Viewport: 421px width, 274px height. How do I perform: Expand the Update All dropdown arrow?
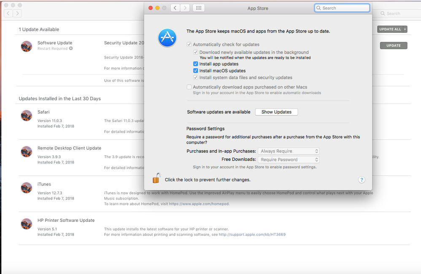[x=405, y=29]
